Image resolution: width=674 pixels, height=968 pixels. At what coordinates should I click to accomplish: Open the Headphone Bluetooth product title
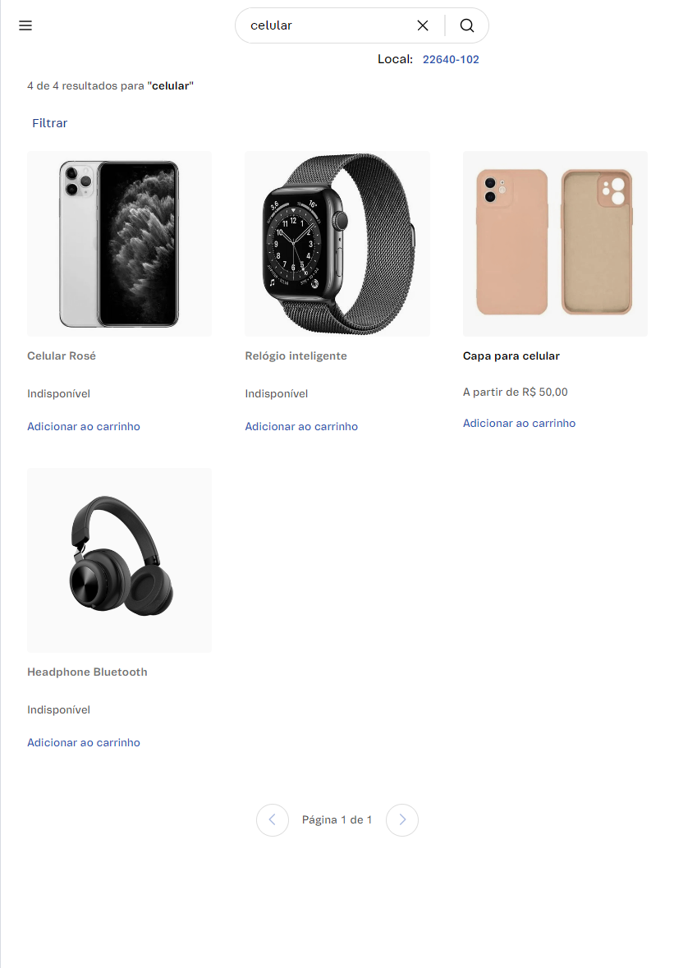[x=87, y=672]
